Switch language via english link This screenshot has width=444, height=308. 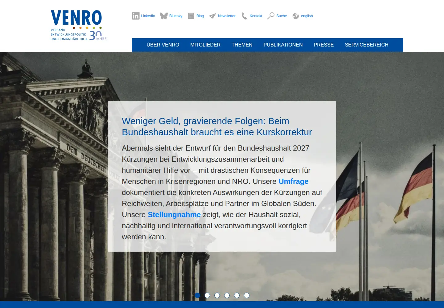[x=307, y=16]
